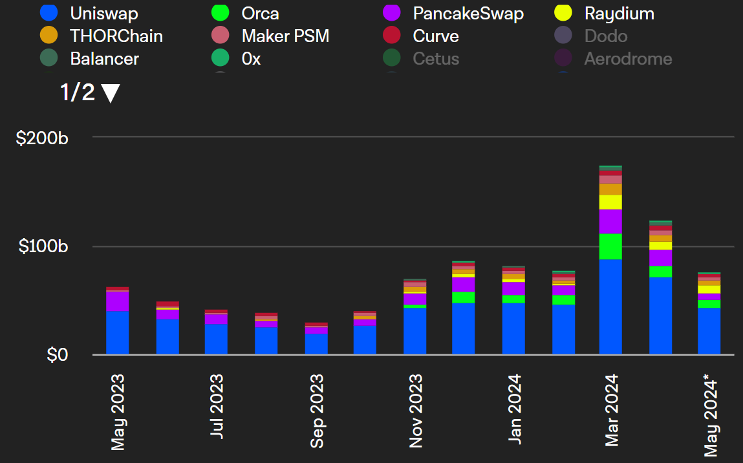Viewport: 743px width, 463px height.
Task: Click the May 2024* axis label
Action: click(711, 416)
